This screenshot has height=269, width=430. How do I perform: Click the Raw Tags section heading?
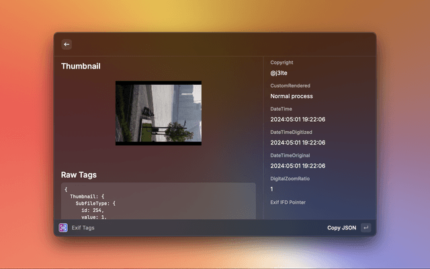(79, 175)
